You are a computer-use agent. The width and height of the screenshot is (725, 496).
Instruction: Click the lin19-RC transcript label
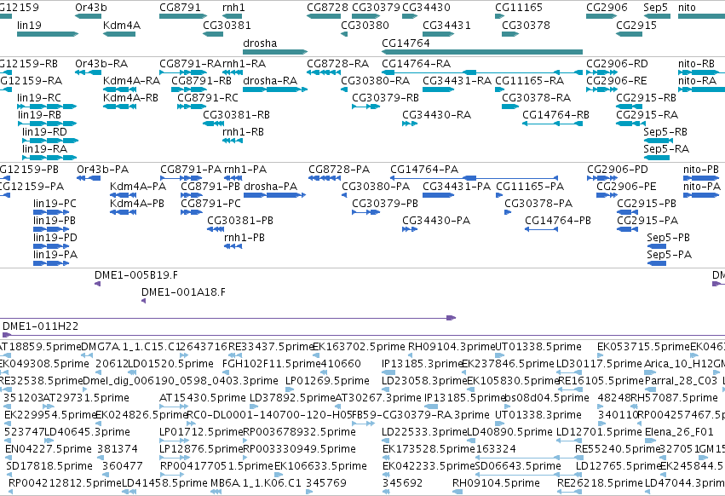(x=39, y=98)
